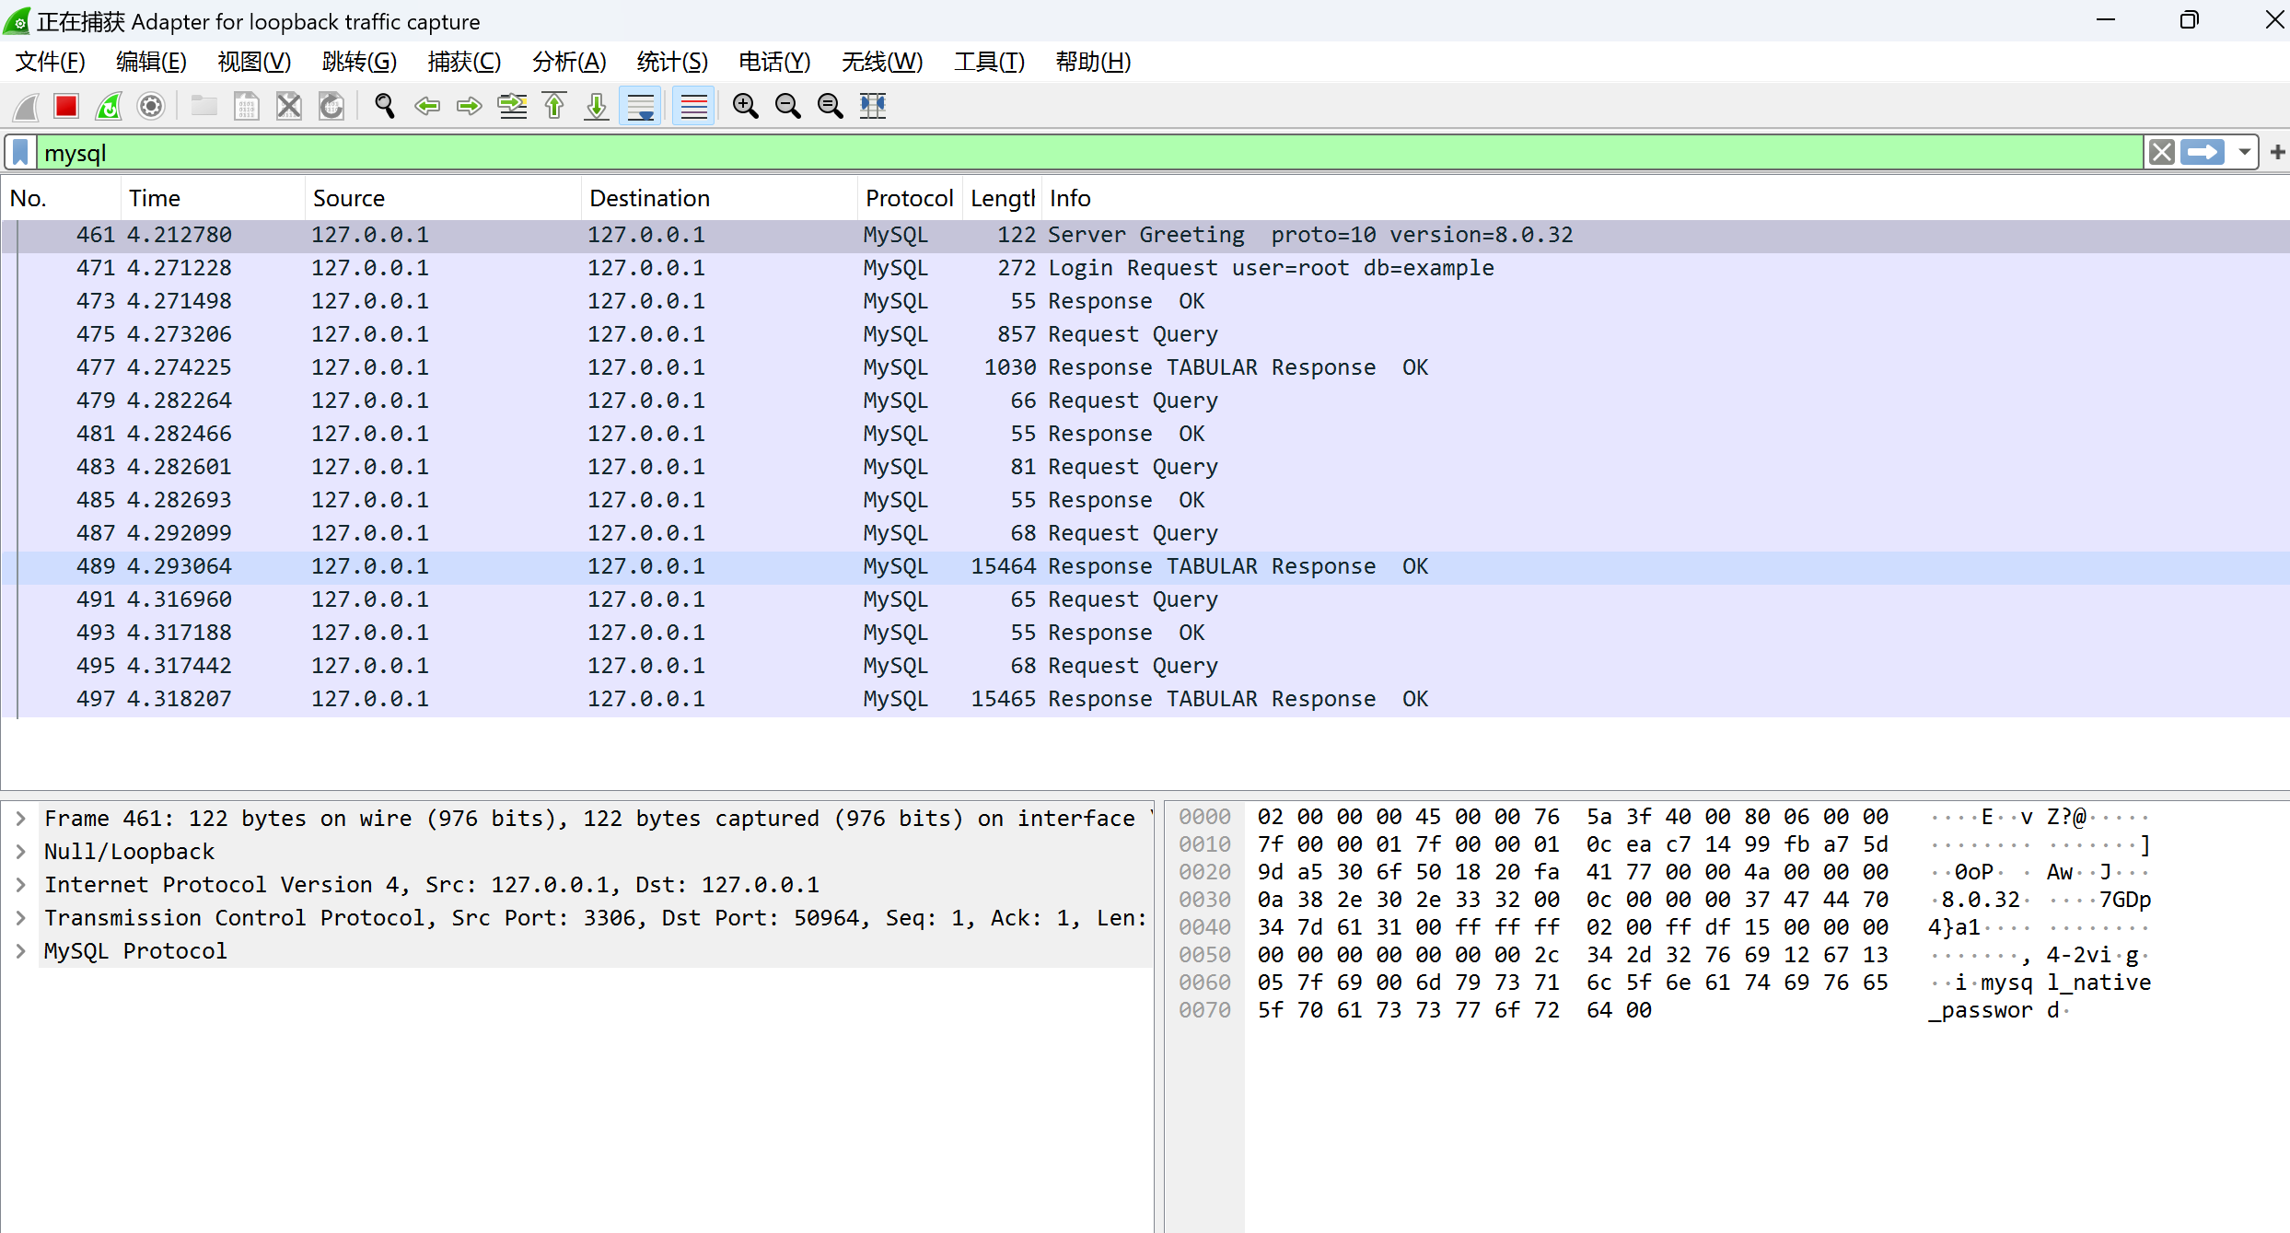
Task: Toggle the Frame 461 details tree item
Action: coord(26,817)
